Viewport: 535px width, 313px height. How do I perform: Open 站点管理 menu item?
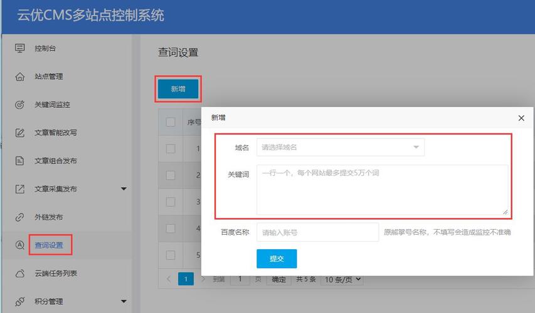tap(49, 76)
